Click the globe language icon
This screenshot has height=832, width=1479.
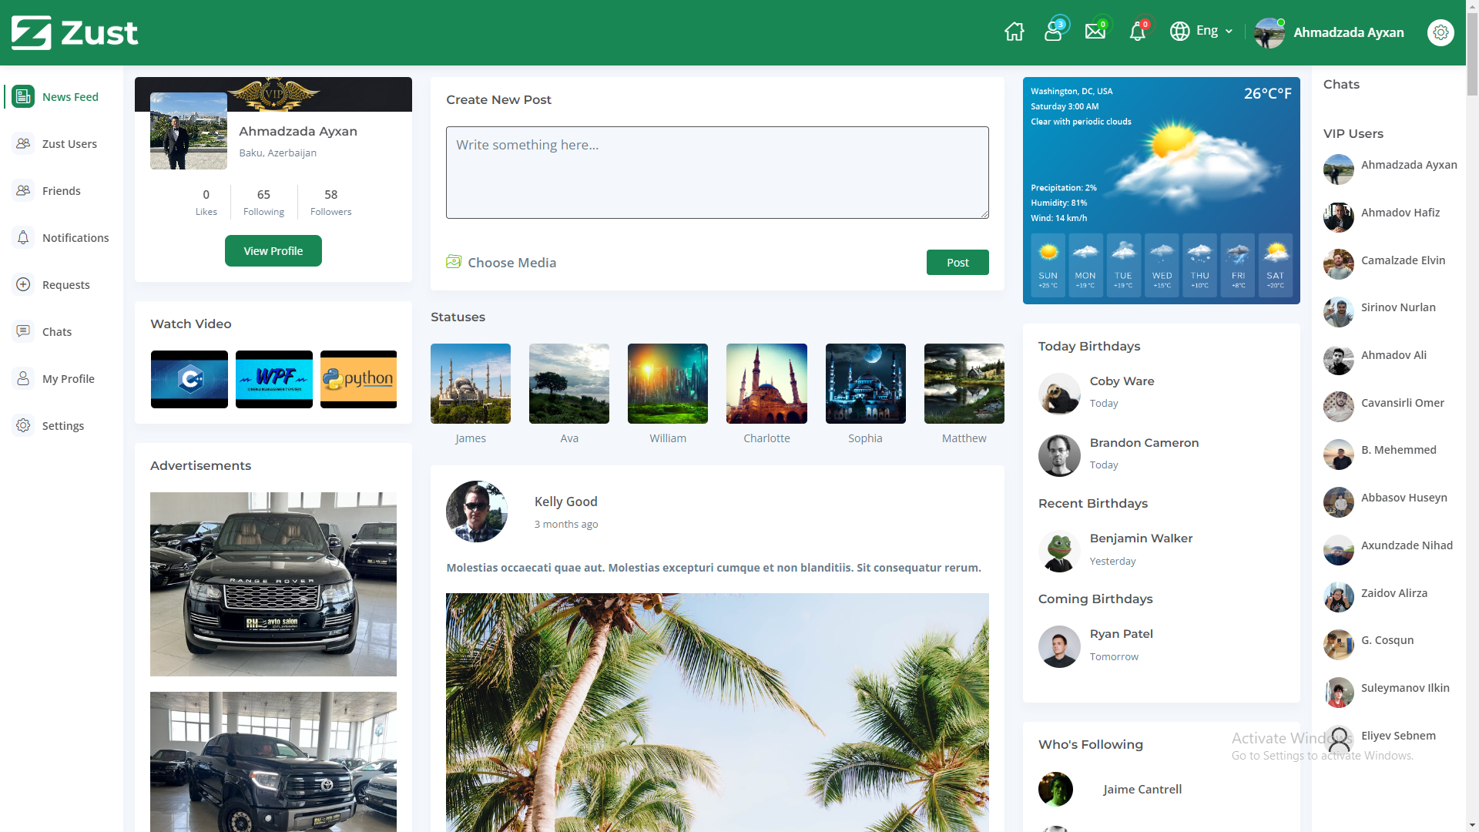pyautogui.click(x=1179, y=32)
